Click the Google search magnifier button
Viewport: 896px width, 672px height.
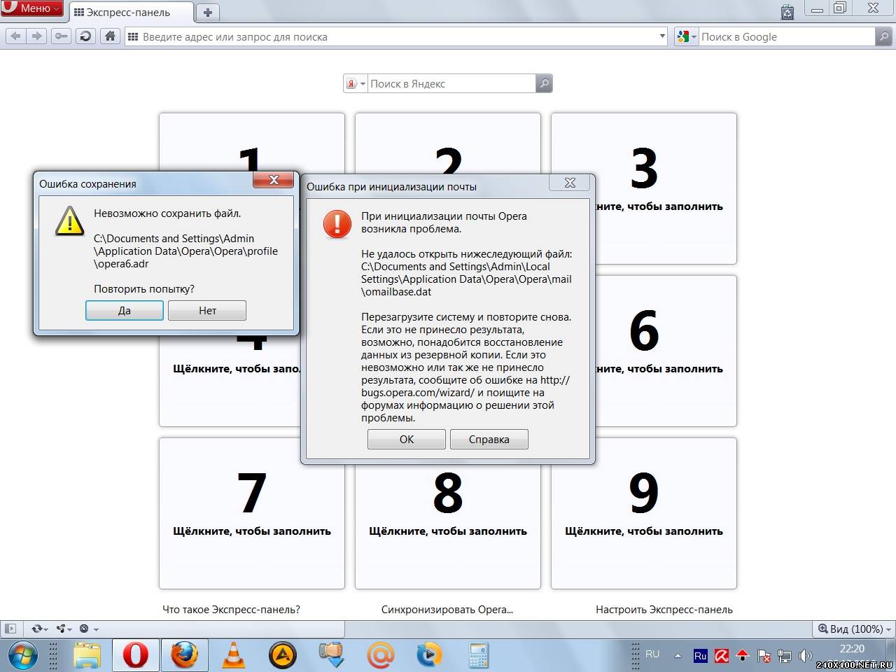pyautogui.click(x=884, y=36)
